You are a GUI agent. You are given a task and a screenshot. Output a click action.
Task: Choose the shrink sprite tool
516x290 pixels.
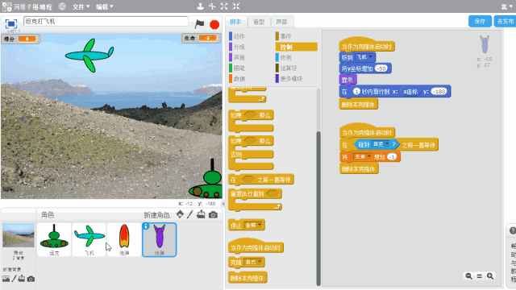[x=236, y=6]
